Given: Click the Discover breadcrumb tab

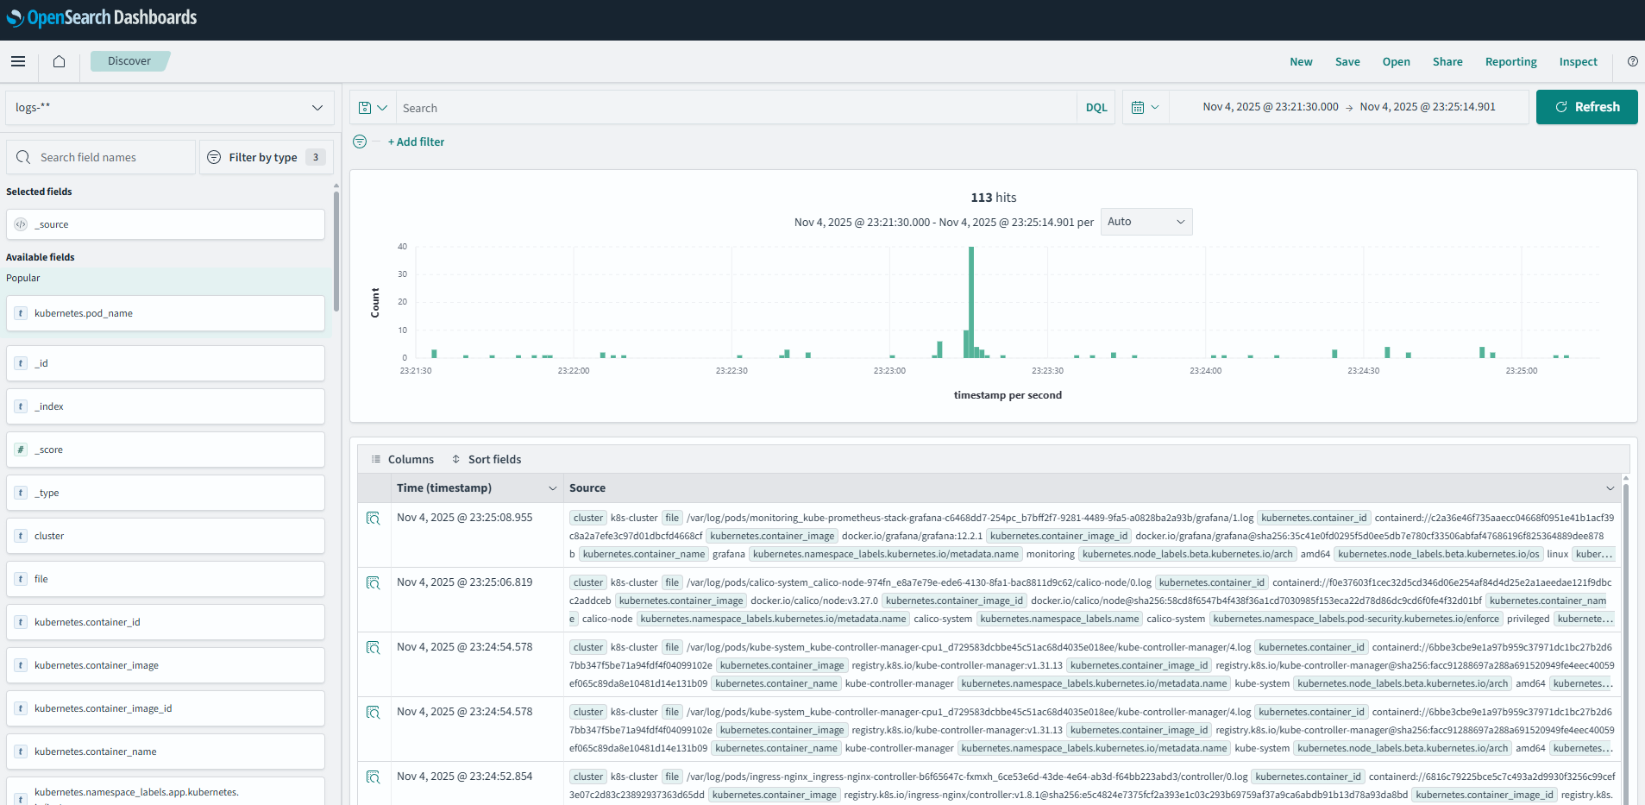Looking at the screenshot, I should coord(129,61).
